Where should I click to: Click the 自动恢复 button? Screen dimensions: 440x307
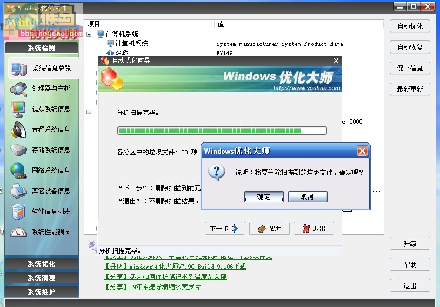[x=410, y=47]
